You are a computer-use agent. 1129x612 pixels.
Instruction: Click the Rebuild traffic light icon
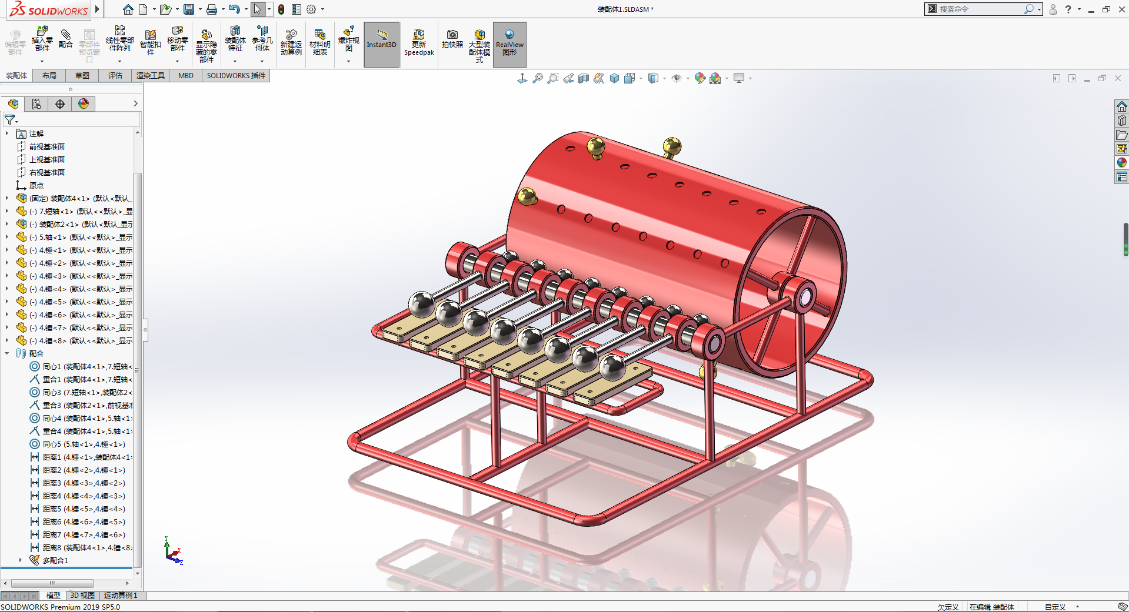(281, 9)
